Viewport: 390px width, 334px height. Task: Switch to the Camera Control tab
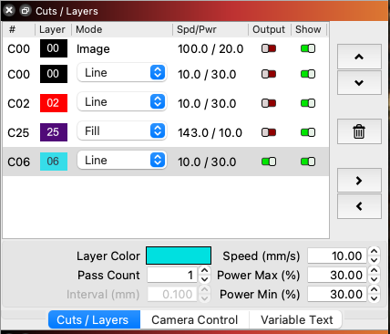[195, 319]
